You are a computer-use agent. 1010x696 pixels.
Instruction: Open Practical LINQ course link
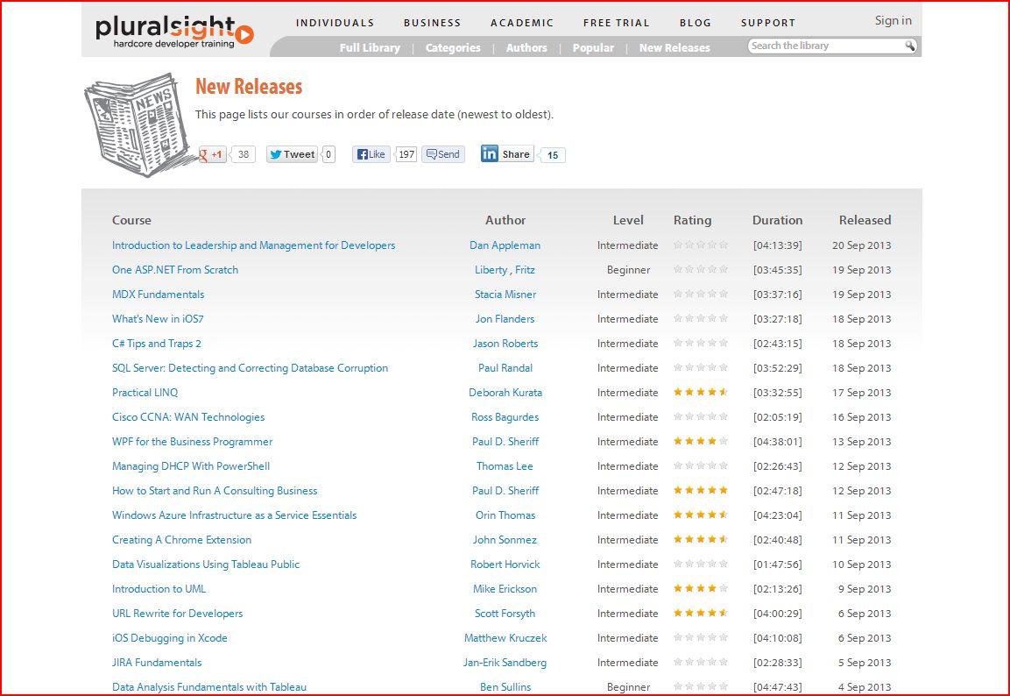(145, 393)
